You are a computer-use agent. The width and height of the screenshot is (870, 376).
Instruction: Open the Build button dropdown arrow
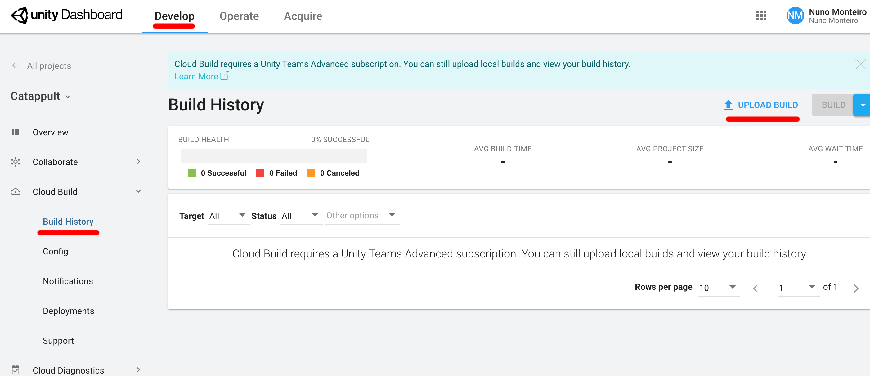[863, 105]
